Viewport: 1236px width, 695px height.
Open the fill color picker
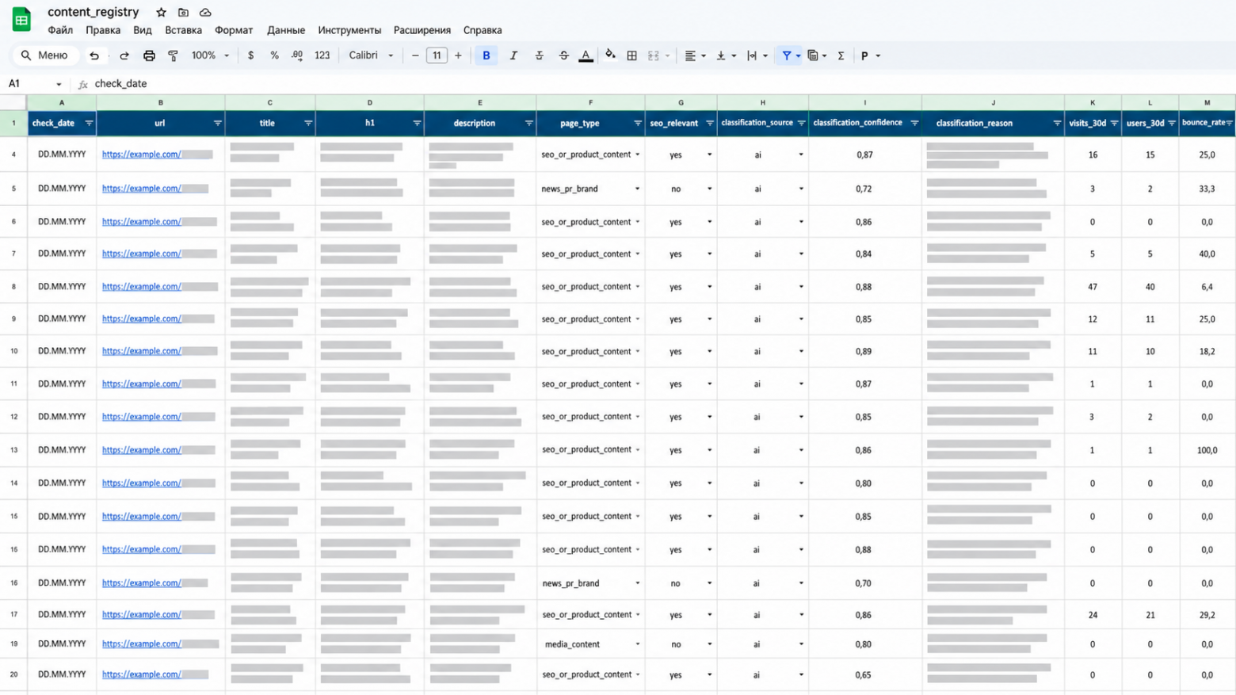(610, 55)
